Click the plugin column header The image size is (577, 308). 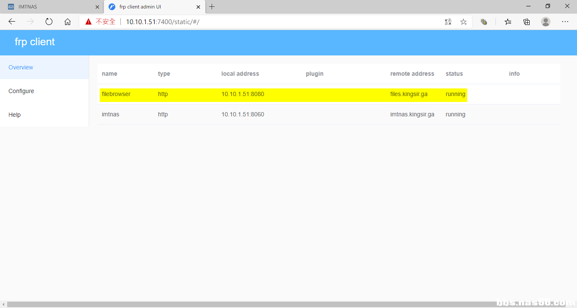(x=315, y=74)
